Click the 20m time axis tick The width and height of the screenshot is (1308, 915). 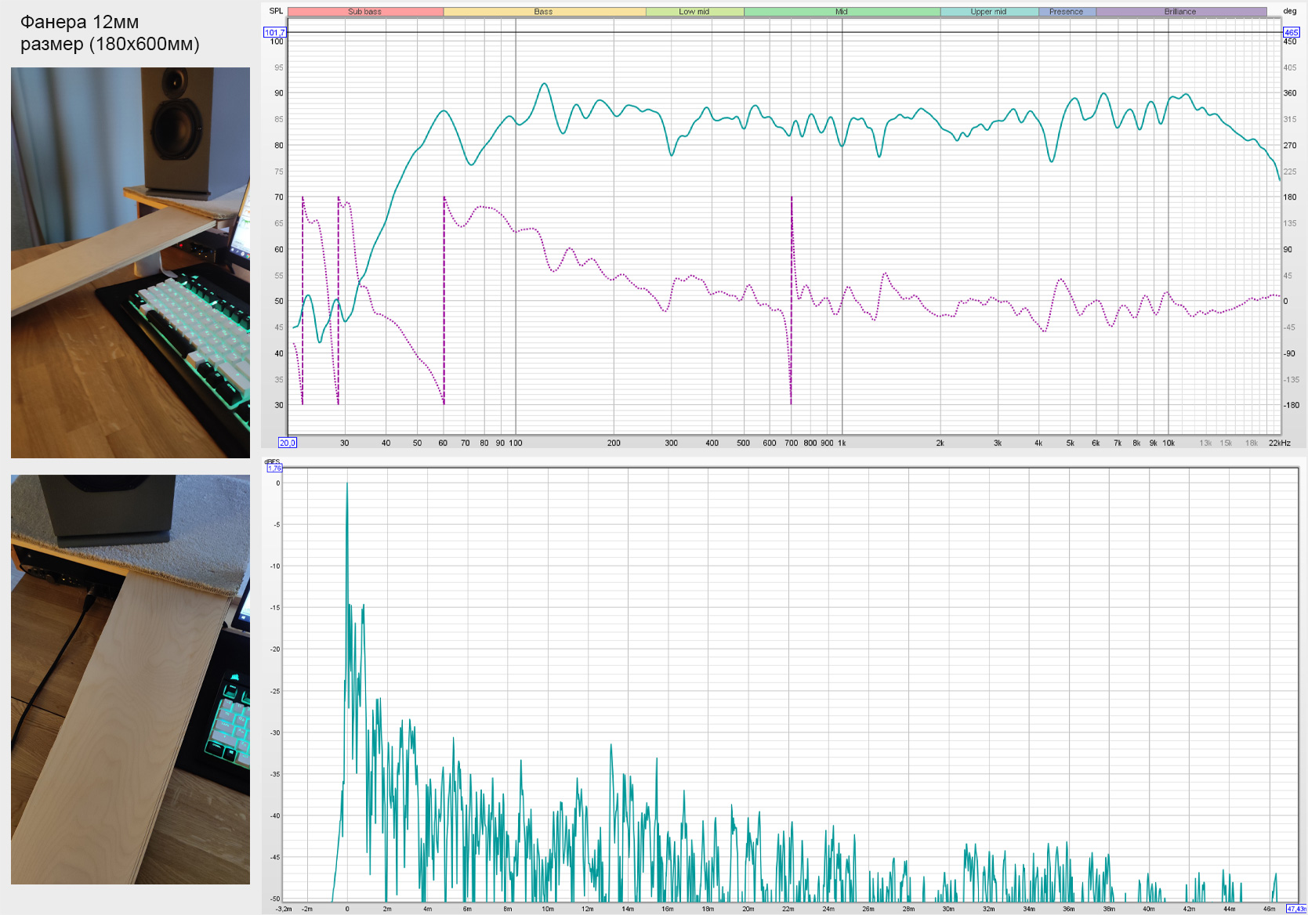748,910
